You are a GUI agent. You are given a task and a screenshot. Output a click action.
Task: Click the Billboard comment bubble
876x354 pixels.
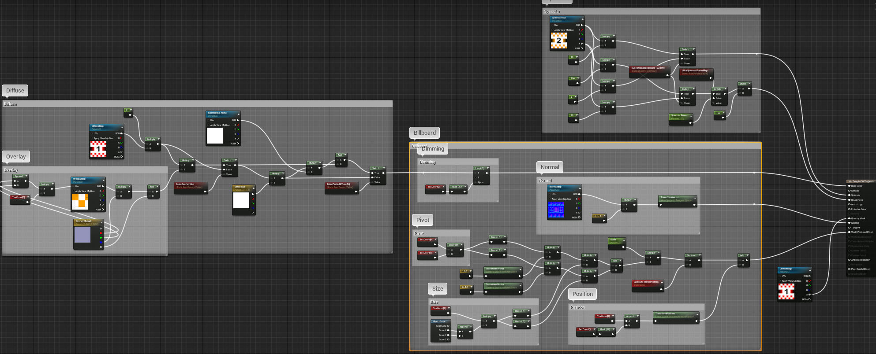click(x=425, y=133)
